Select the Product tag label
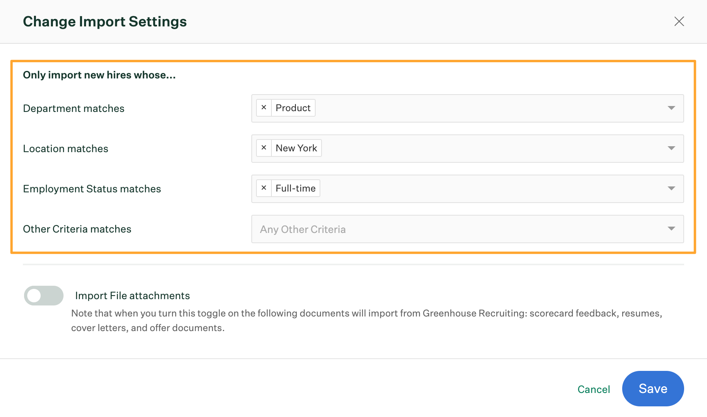This screenshot has width=707, height=417. pos(293,108)
